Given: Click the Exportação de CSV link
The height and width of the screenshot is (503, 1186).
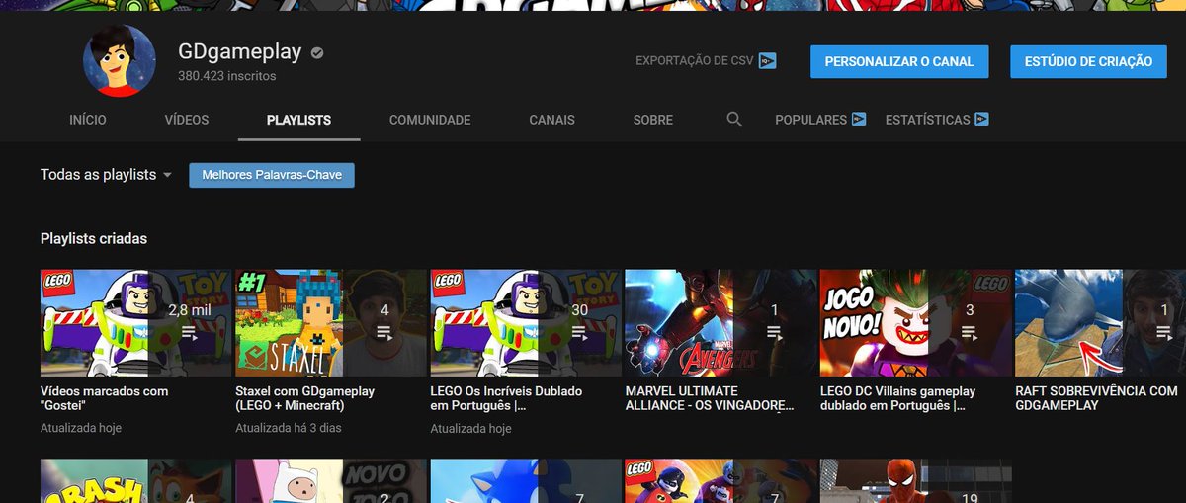Looking at the screenshot, I should [x=697, y=61].
